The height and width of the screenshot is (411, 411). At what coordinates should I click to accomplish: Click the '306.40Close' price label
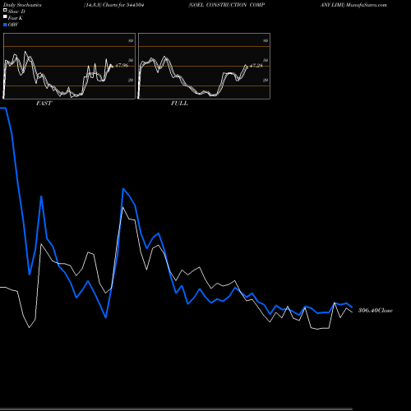[376, 311]
